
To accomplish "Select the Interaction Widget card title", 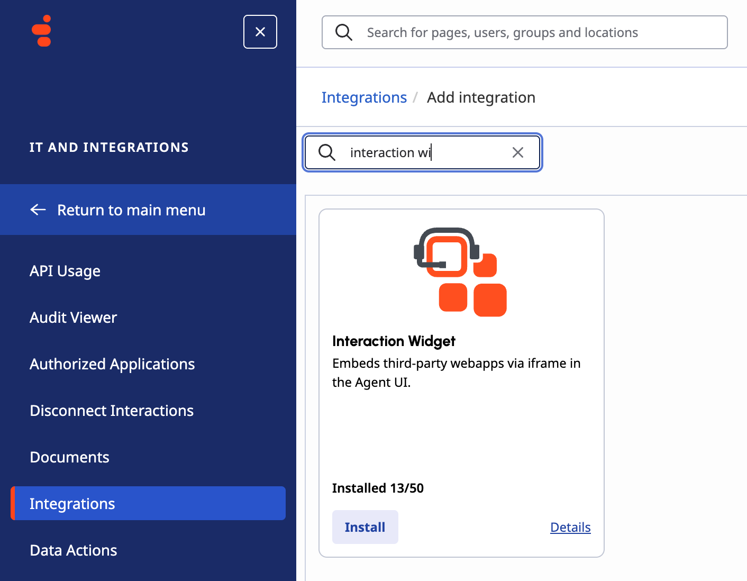I will (x=394, y=341).
